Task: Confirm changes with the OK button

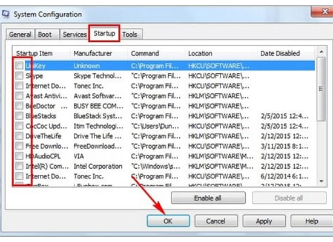Action: pos(168,221)
